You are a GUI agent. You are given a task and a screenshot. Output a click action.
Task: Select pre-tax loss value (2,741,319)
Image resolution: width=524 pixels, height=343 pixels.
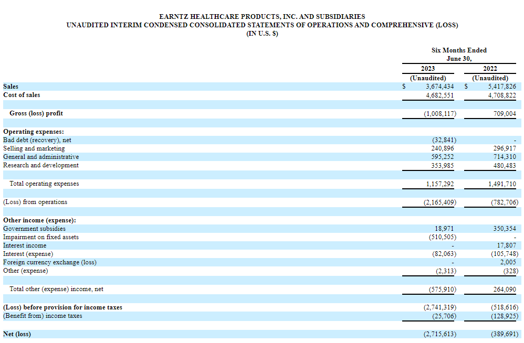440,307
